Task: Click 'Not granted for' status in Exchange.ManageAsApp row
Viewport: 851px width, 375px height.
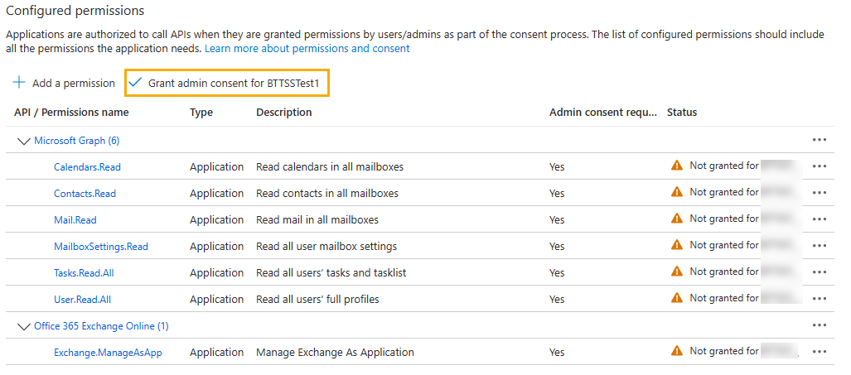Action: point(724,351)
